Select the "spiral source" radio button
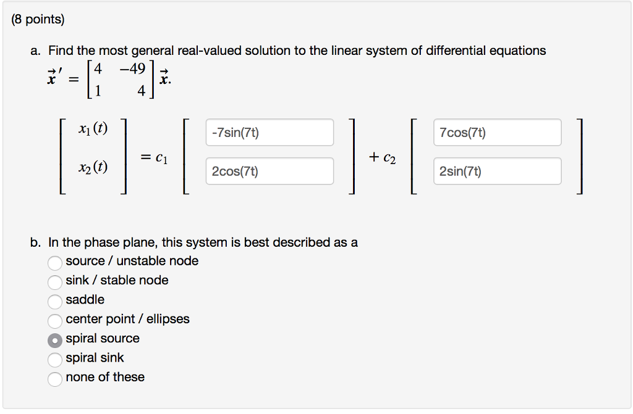Viewport: 633px width, 414px height. coord(54,338)
